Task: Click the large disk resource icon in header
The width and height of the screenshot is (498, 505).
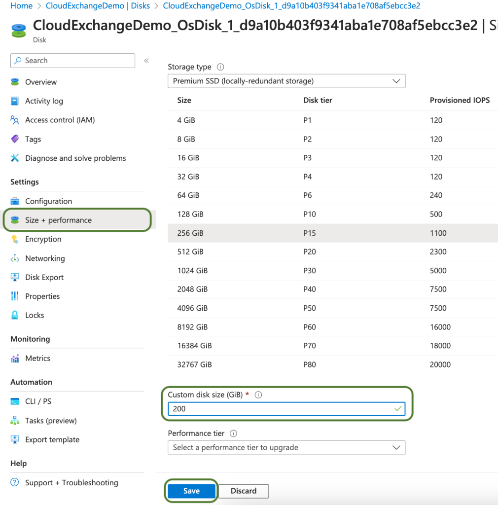Action: click(19, 31)
